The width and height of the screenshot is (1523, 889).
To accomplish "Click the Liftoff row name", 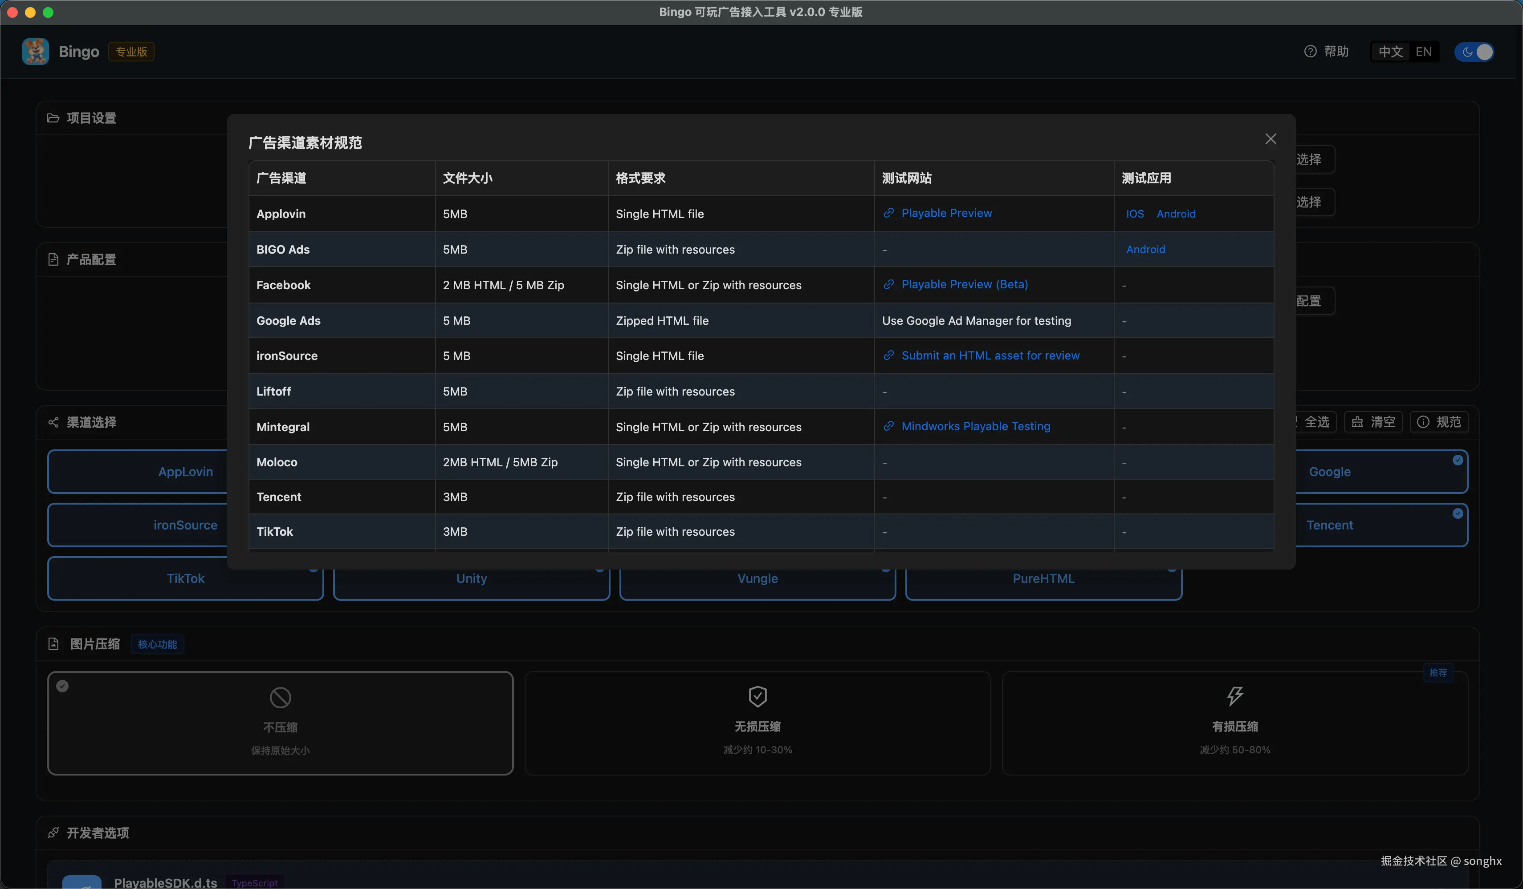I will click(273, 392).
